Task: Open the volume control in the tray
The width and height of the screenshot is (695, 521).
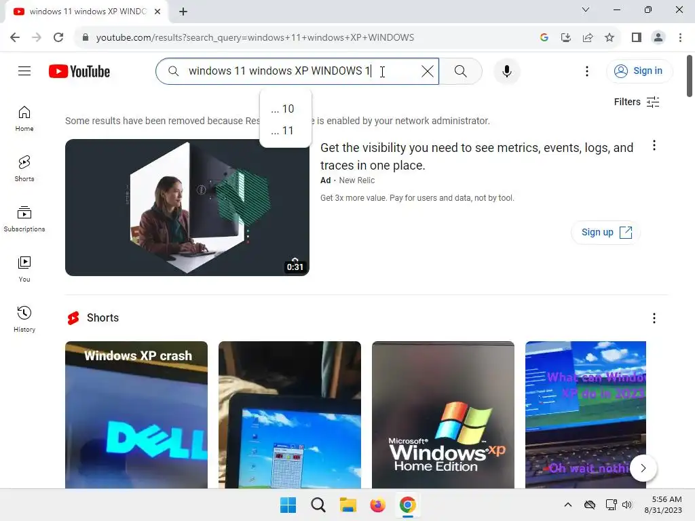Action: click(626, 505)
